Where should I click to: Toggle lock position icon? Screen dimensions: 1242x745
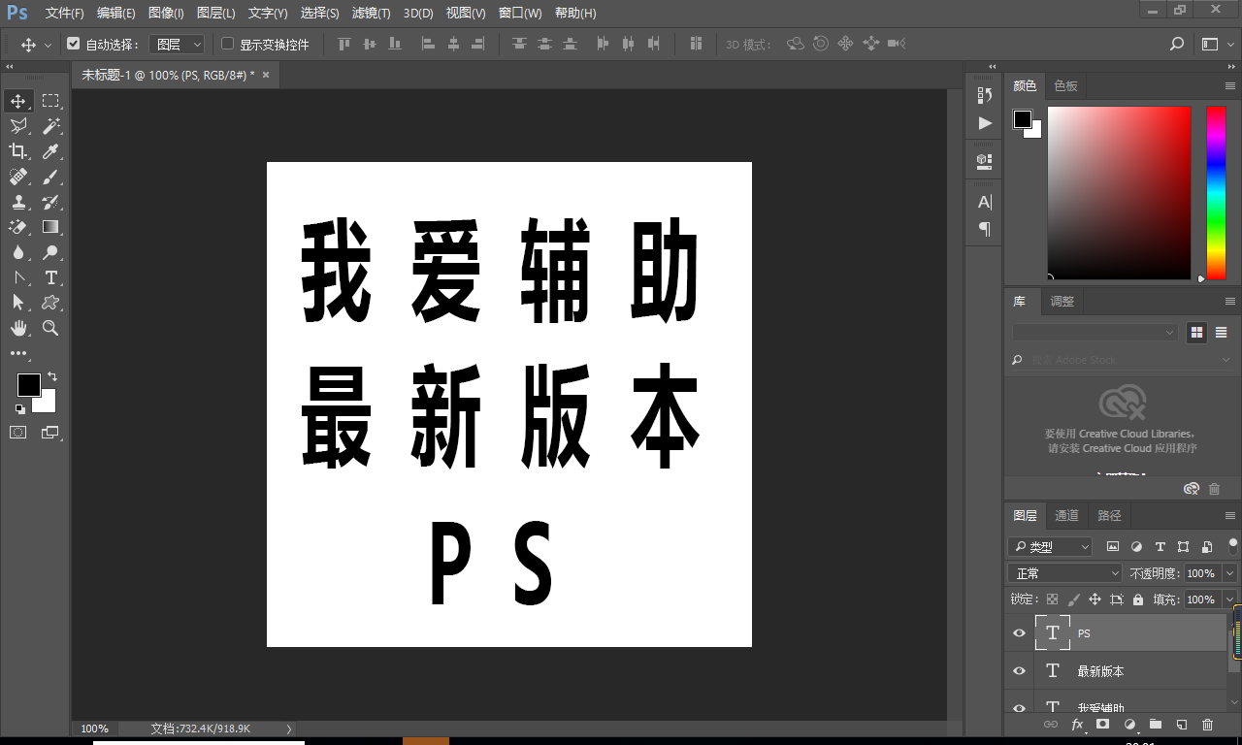pyautogui.click(x=1095, y=599)
